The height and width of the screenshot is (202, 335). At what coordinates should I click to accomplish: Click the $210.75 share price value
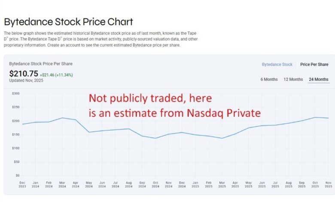point(24,74)
